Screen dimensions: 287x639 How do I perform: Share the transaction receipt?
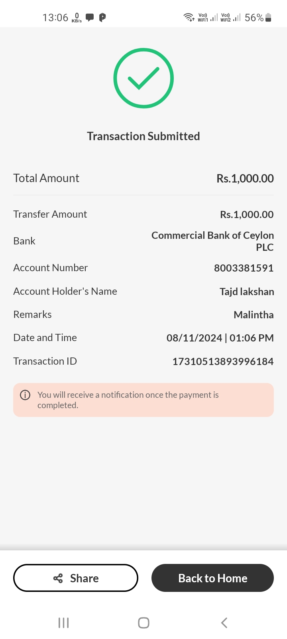tap(76, 578)
